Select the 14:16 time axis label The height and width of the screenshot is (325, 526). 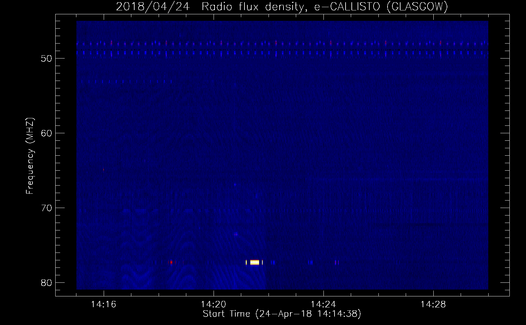tap(103, 305)
